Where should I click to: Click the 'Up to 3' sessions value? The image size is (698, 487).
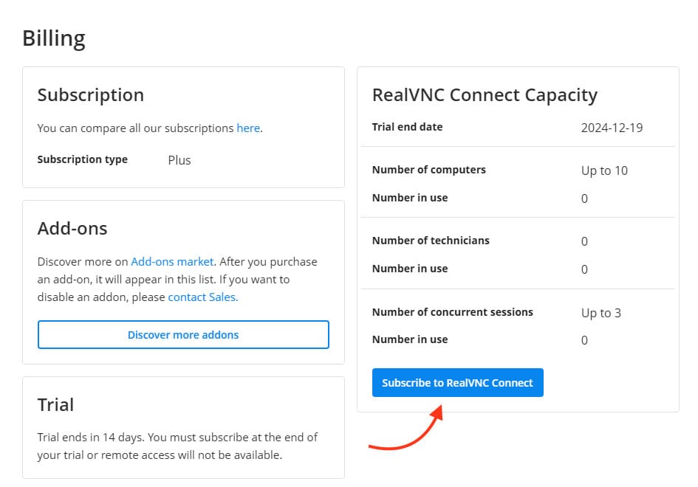601,313
